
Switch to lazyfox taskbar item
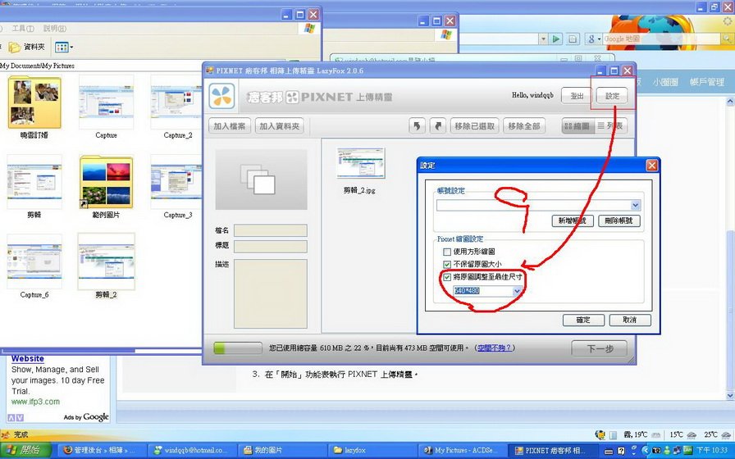[372, 450]
